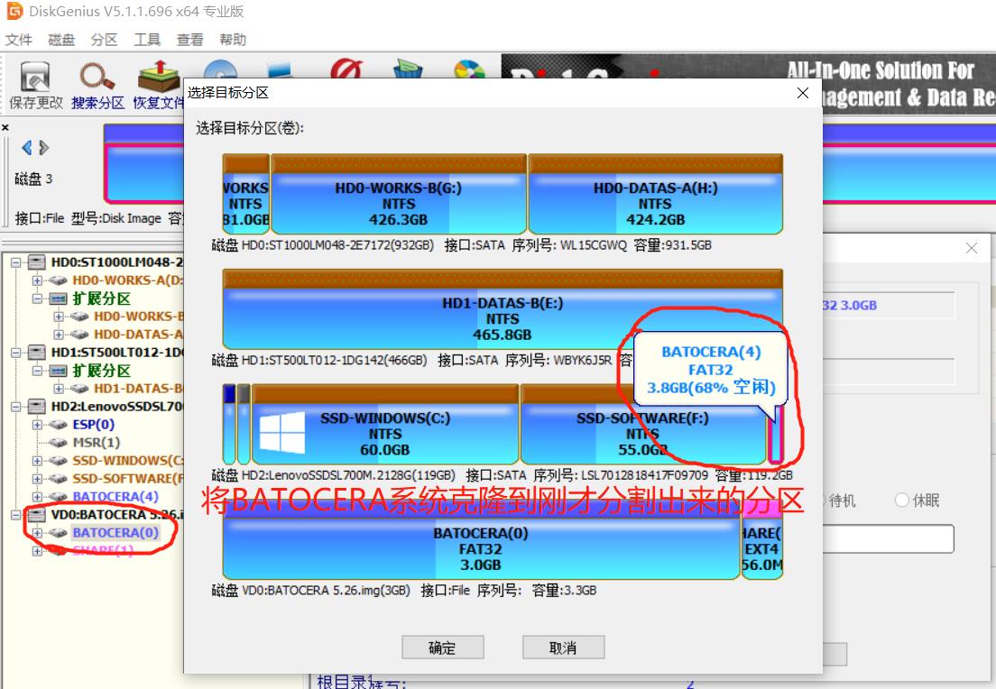Click the DiskGenius logo in title bar

pos(14,11)
